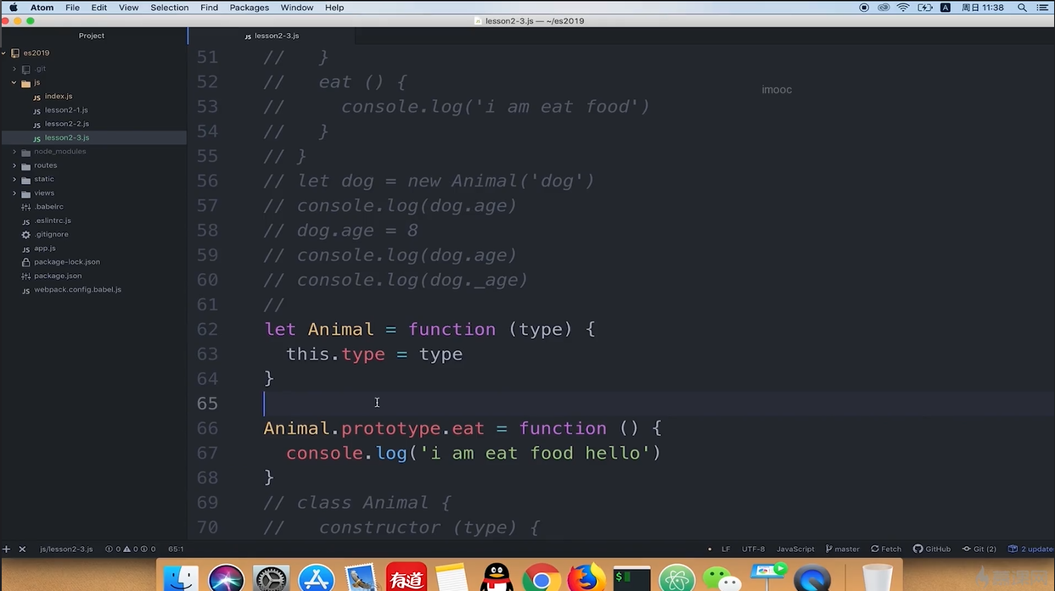Image resolution: width=1055 pixels, height=591 pixels.
Task: Open Git (2) changes panel
Action: click(x=979, y=549)
